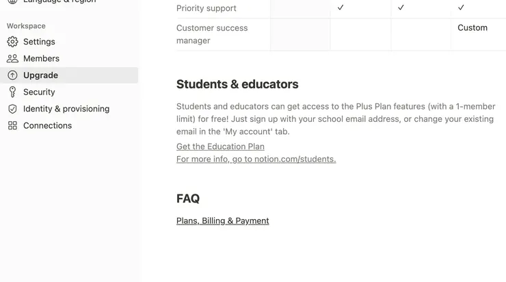
Task: Click the Members people icon
Action: [x=12, y=59]
